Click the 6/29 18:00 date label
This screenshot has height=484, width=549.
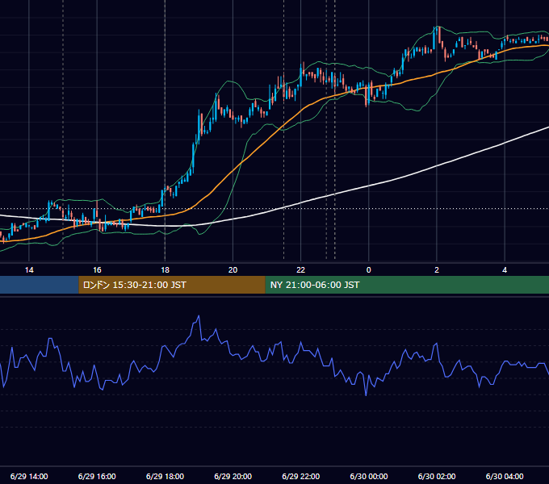click(x=165, y=476)
